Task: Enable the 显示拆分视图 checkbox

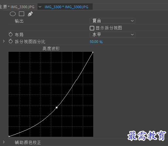Action: point(92,28)
